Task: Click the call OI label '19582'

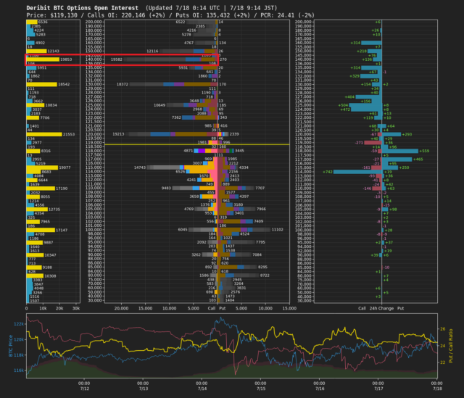Action: tap(117, 59)
